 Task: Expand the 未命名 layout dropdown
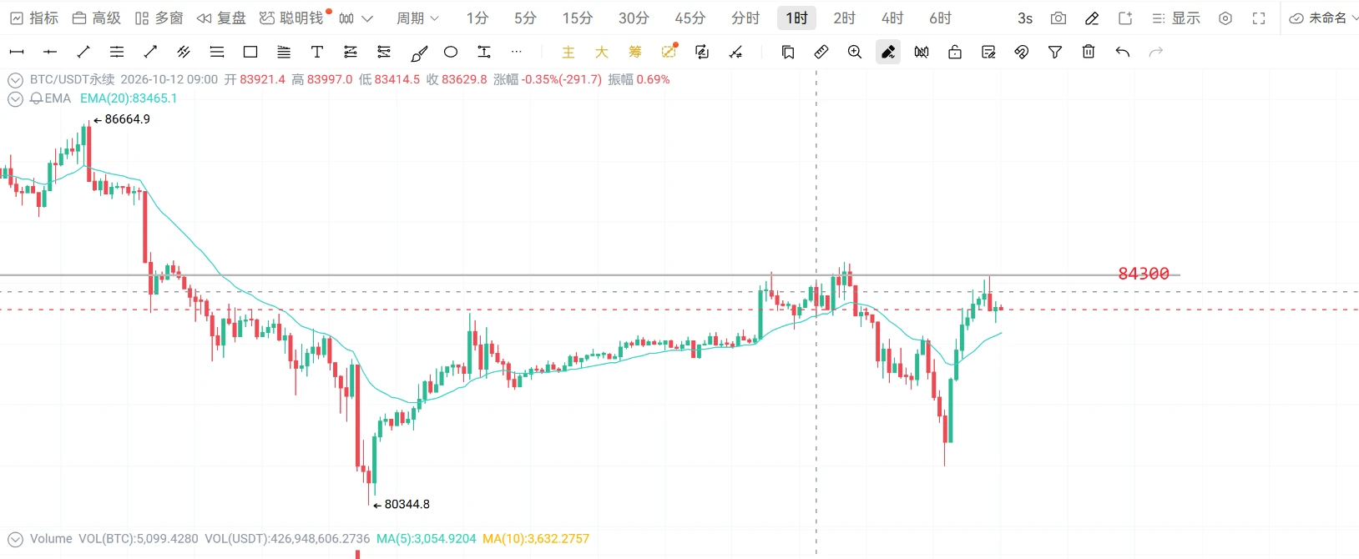pos(1324,18)
